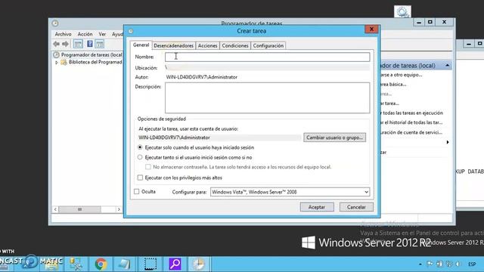Toggle the Oculta checkbox
Viewport: 484px width, 272px height.
[x=137, y=192]
